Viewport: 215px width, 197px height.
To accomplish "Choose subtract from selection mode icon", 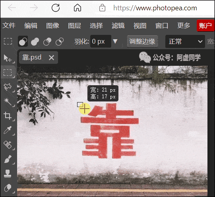I will click(47, 41).
